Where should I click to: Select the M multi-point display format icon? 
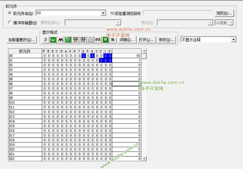click(60, 40)
